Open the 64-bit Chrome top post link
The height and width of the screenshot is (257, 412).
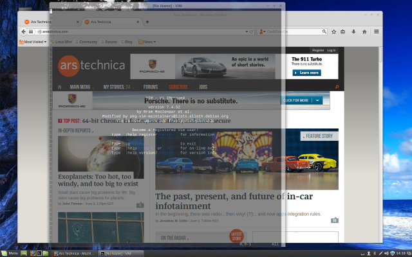(156, 121)
